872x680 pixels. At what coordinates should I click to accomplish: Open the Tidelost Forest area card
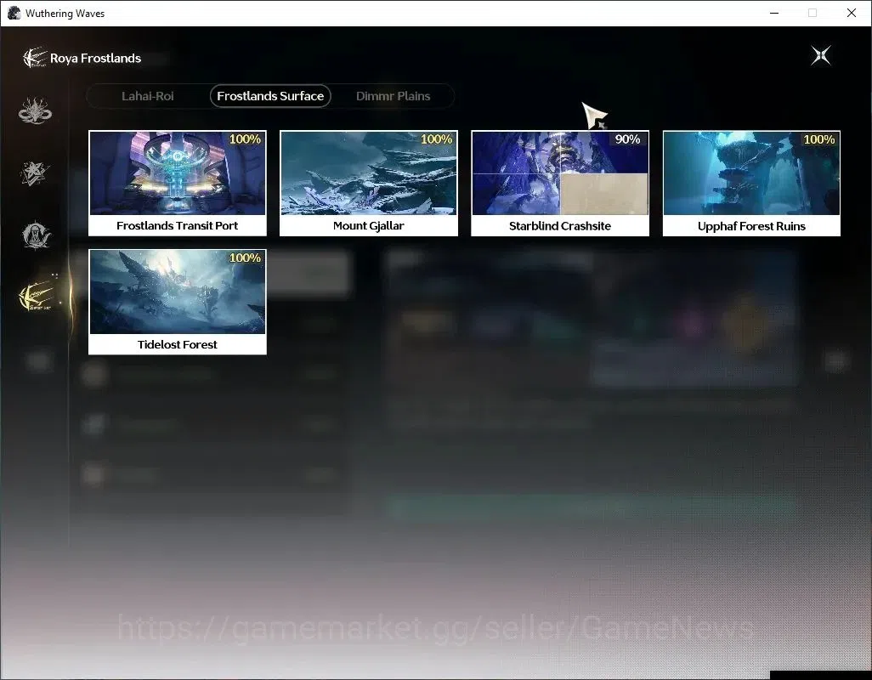pyautogui.click(x=178, y=302)
